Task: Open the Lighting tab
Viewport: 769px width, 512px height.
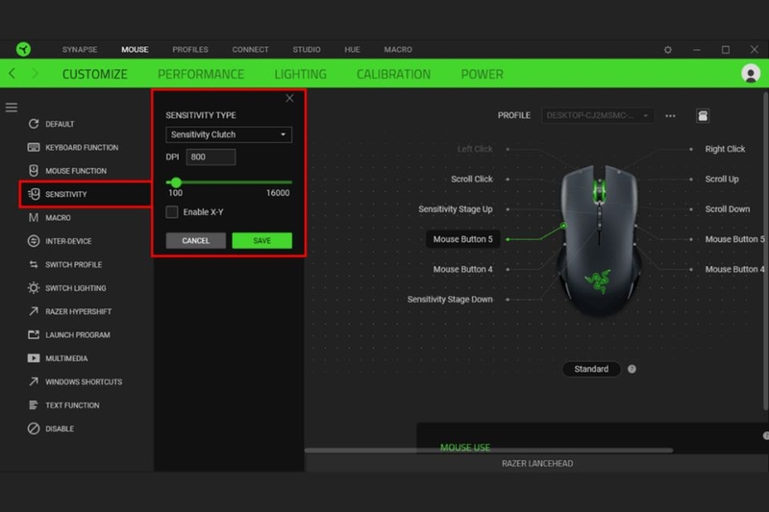Action: click(300, 74)
